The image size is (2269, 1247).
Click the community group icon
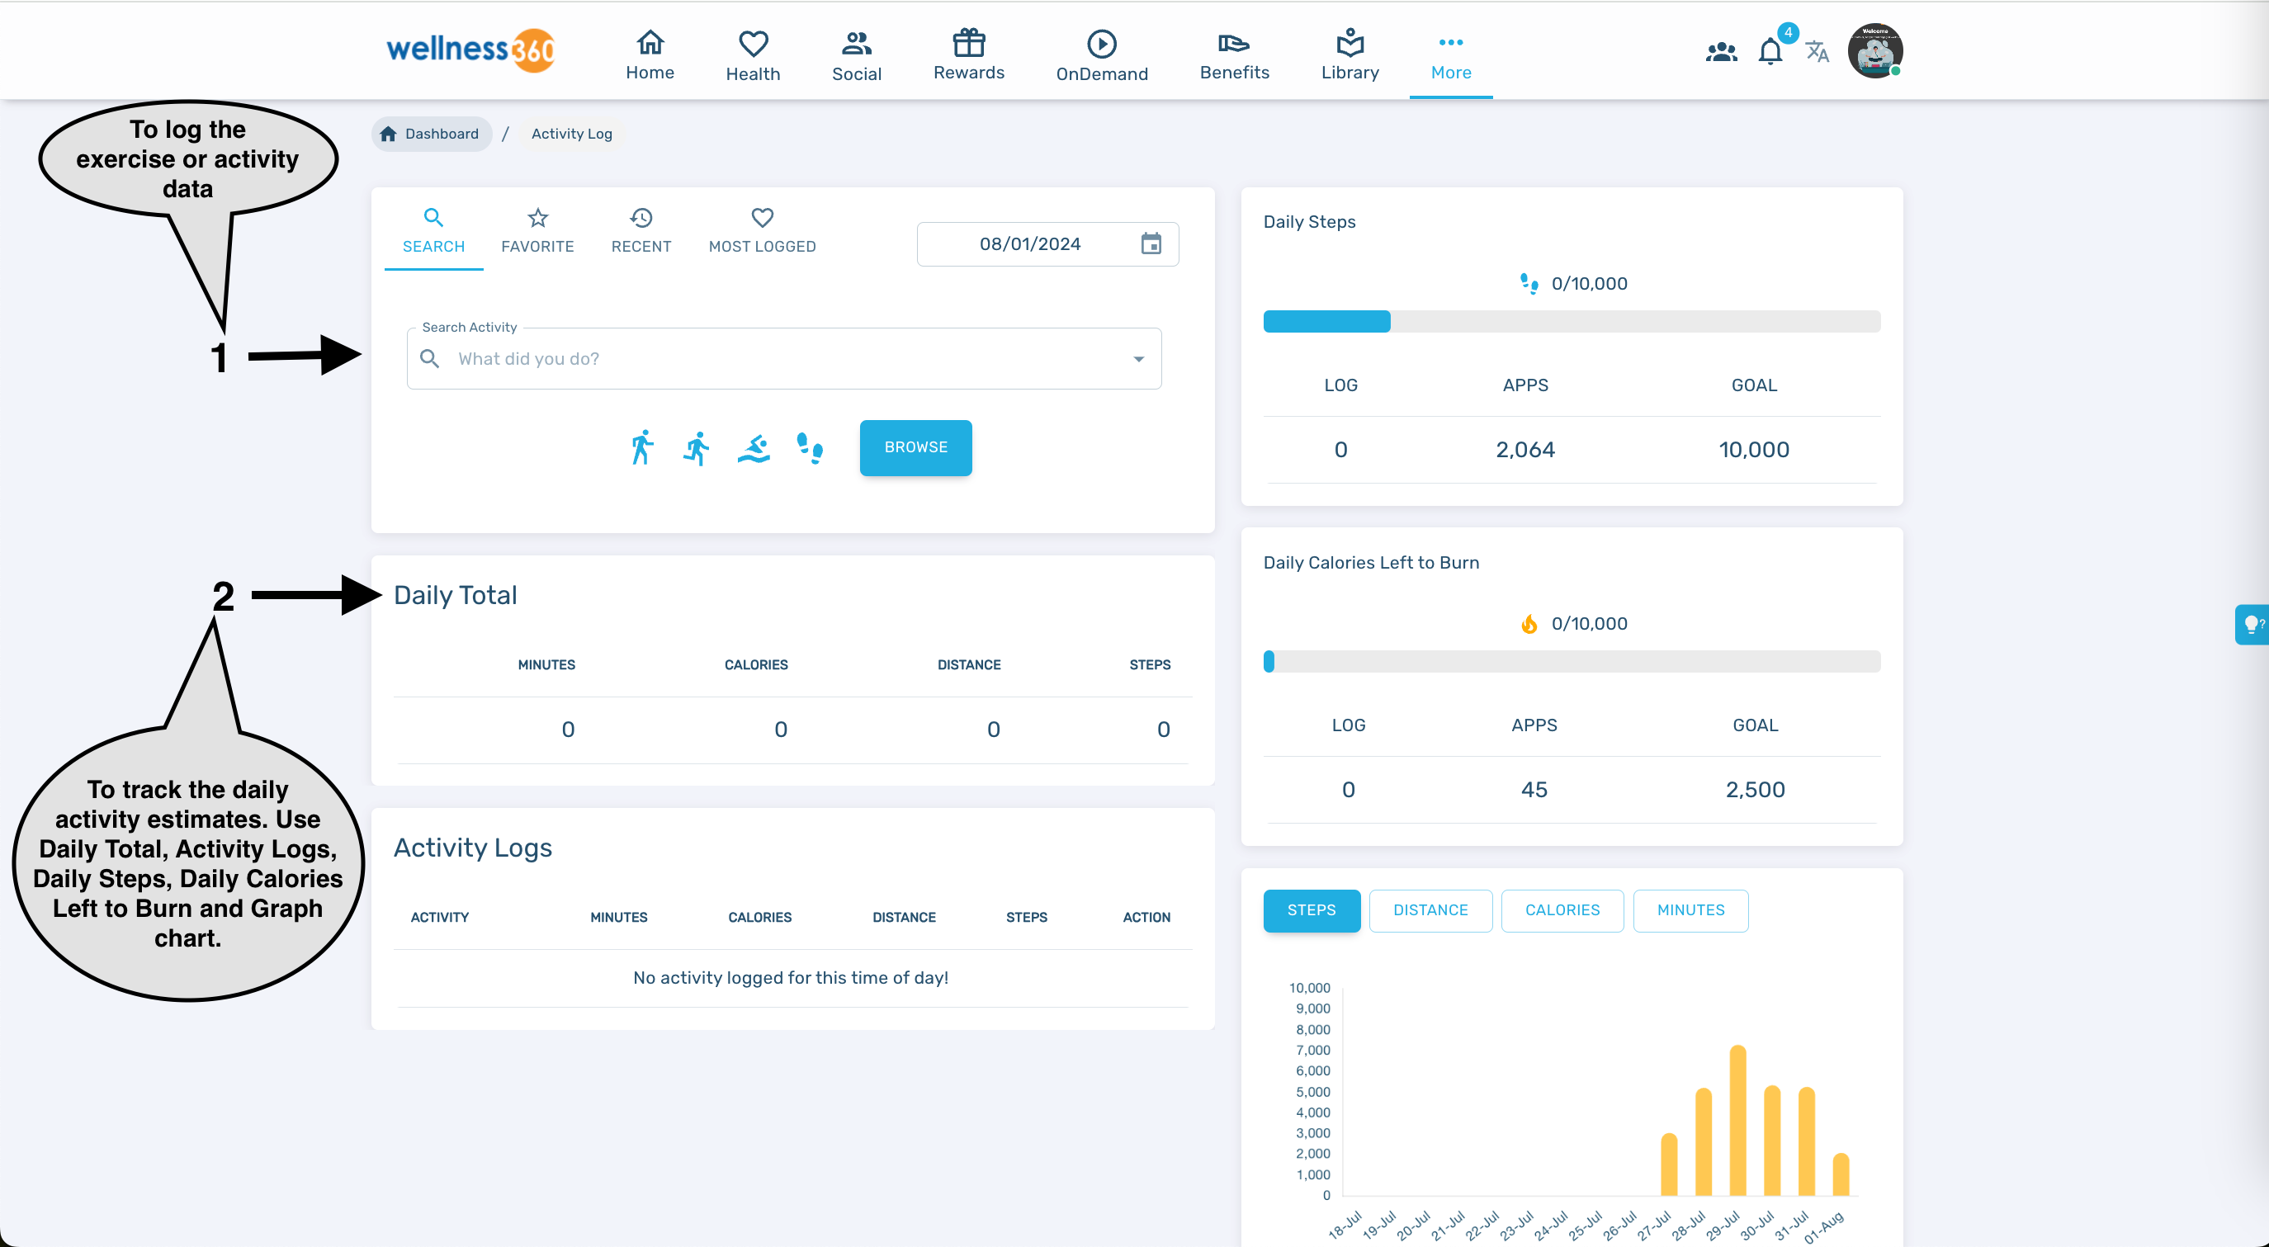click(x=1721, y=52)
